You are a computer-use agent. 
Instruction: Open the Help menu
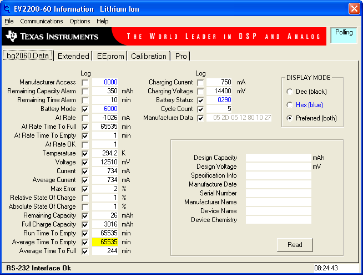click(103, 21)
